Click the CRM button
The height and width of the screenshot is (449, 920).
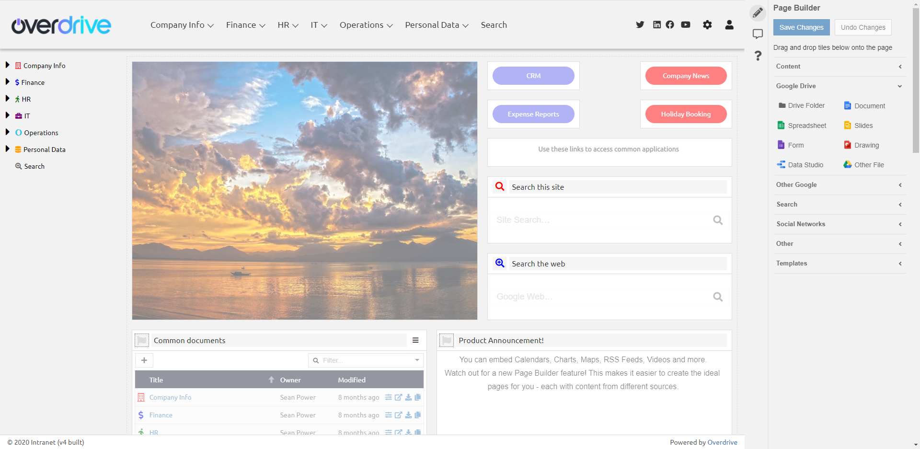[533, 76]
